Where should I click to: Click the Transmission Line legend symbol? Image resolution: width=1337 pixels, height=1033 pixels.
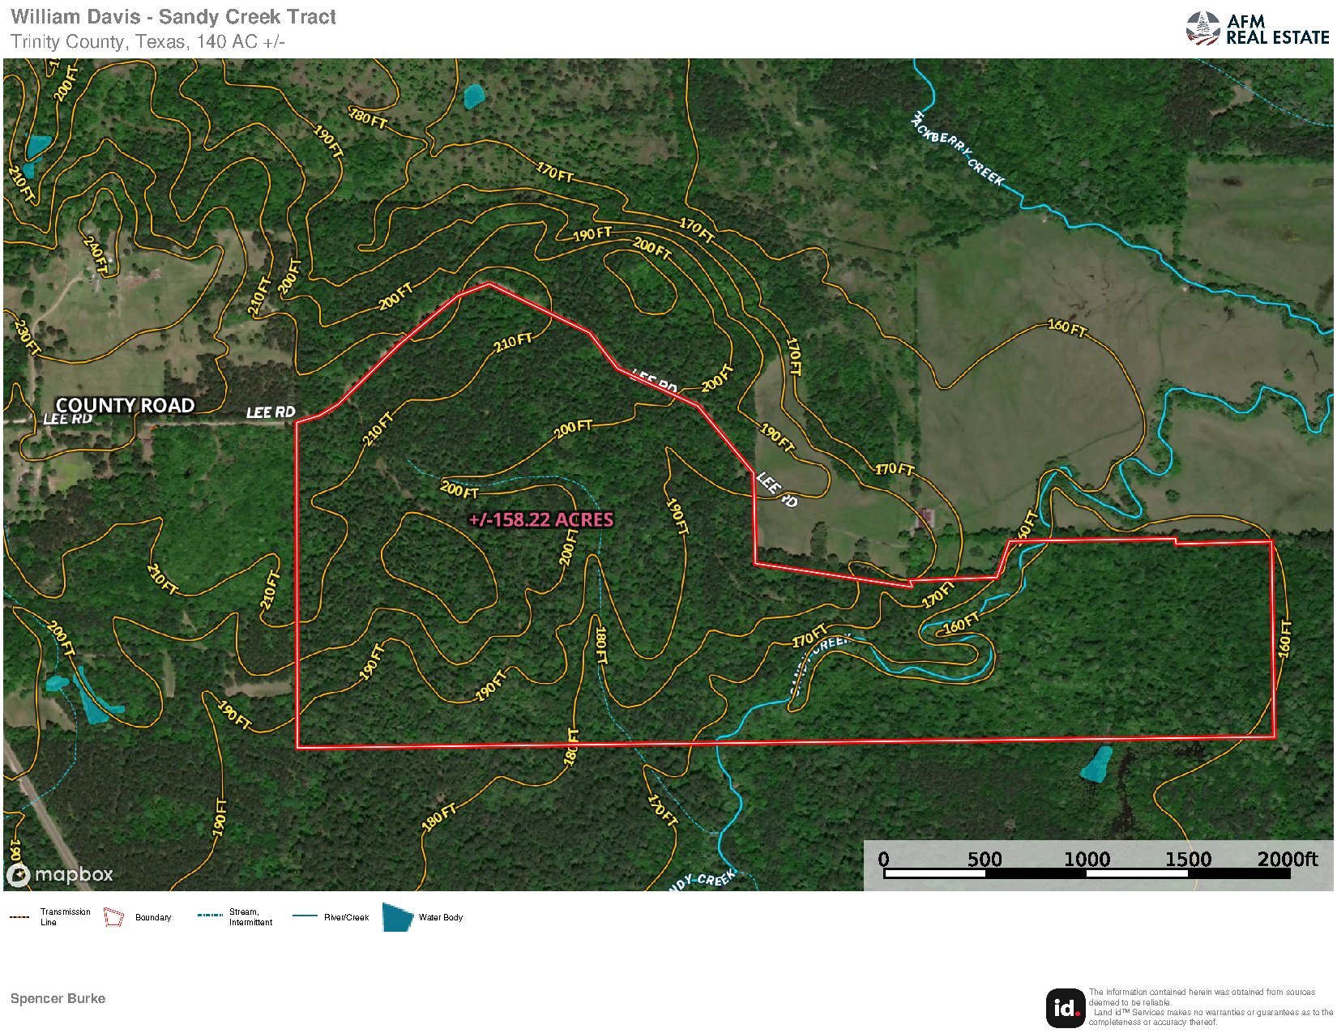pyautogui.click(x=19, y=917)
